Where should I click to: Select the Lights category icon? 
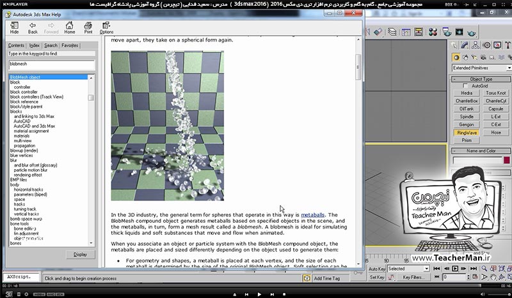[474, 57]
